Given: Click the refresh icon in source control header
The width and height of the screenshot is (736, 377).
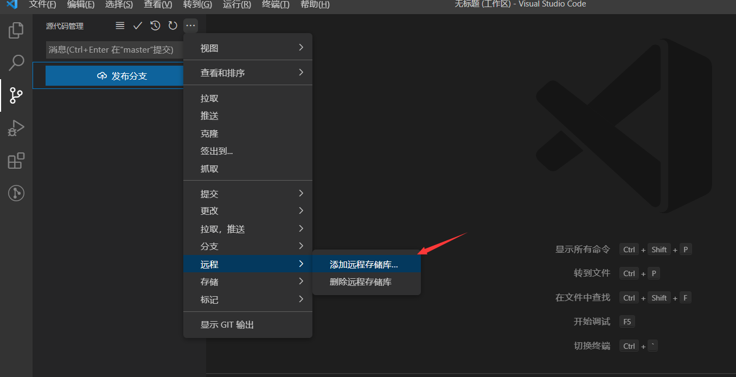Looking at the screenshot, I should pos(172,25).
